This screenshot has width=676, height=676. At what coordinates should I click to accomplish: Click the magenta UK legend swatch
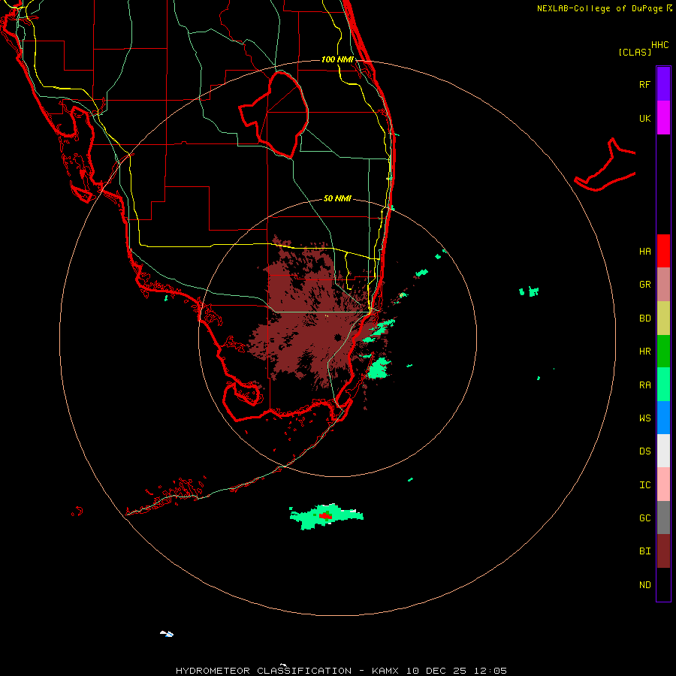[x=663, y=118]
